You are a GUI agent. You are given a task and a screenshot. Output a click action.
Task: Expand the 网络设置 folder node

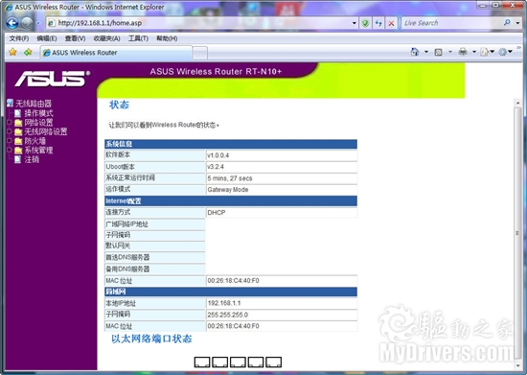point(10,123)
